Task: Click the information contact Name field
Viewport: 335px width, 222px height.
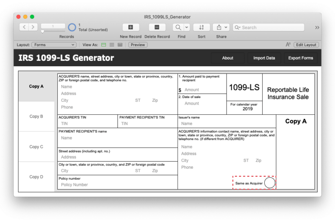Action: pos(227,147)
